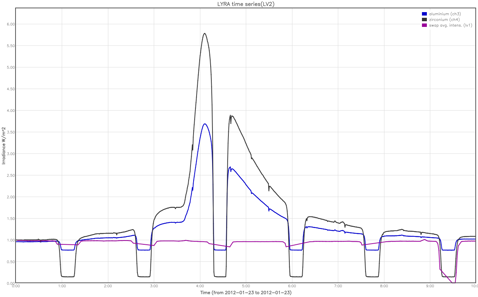
Task: Click the 1.00 value on y-axis
Action: (x=10, y=240)
